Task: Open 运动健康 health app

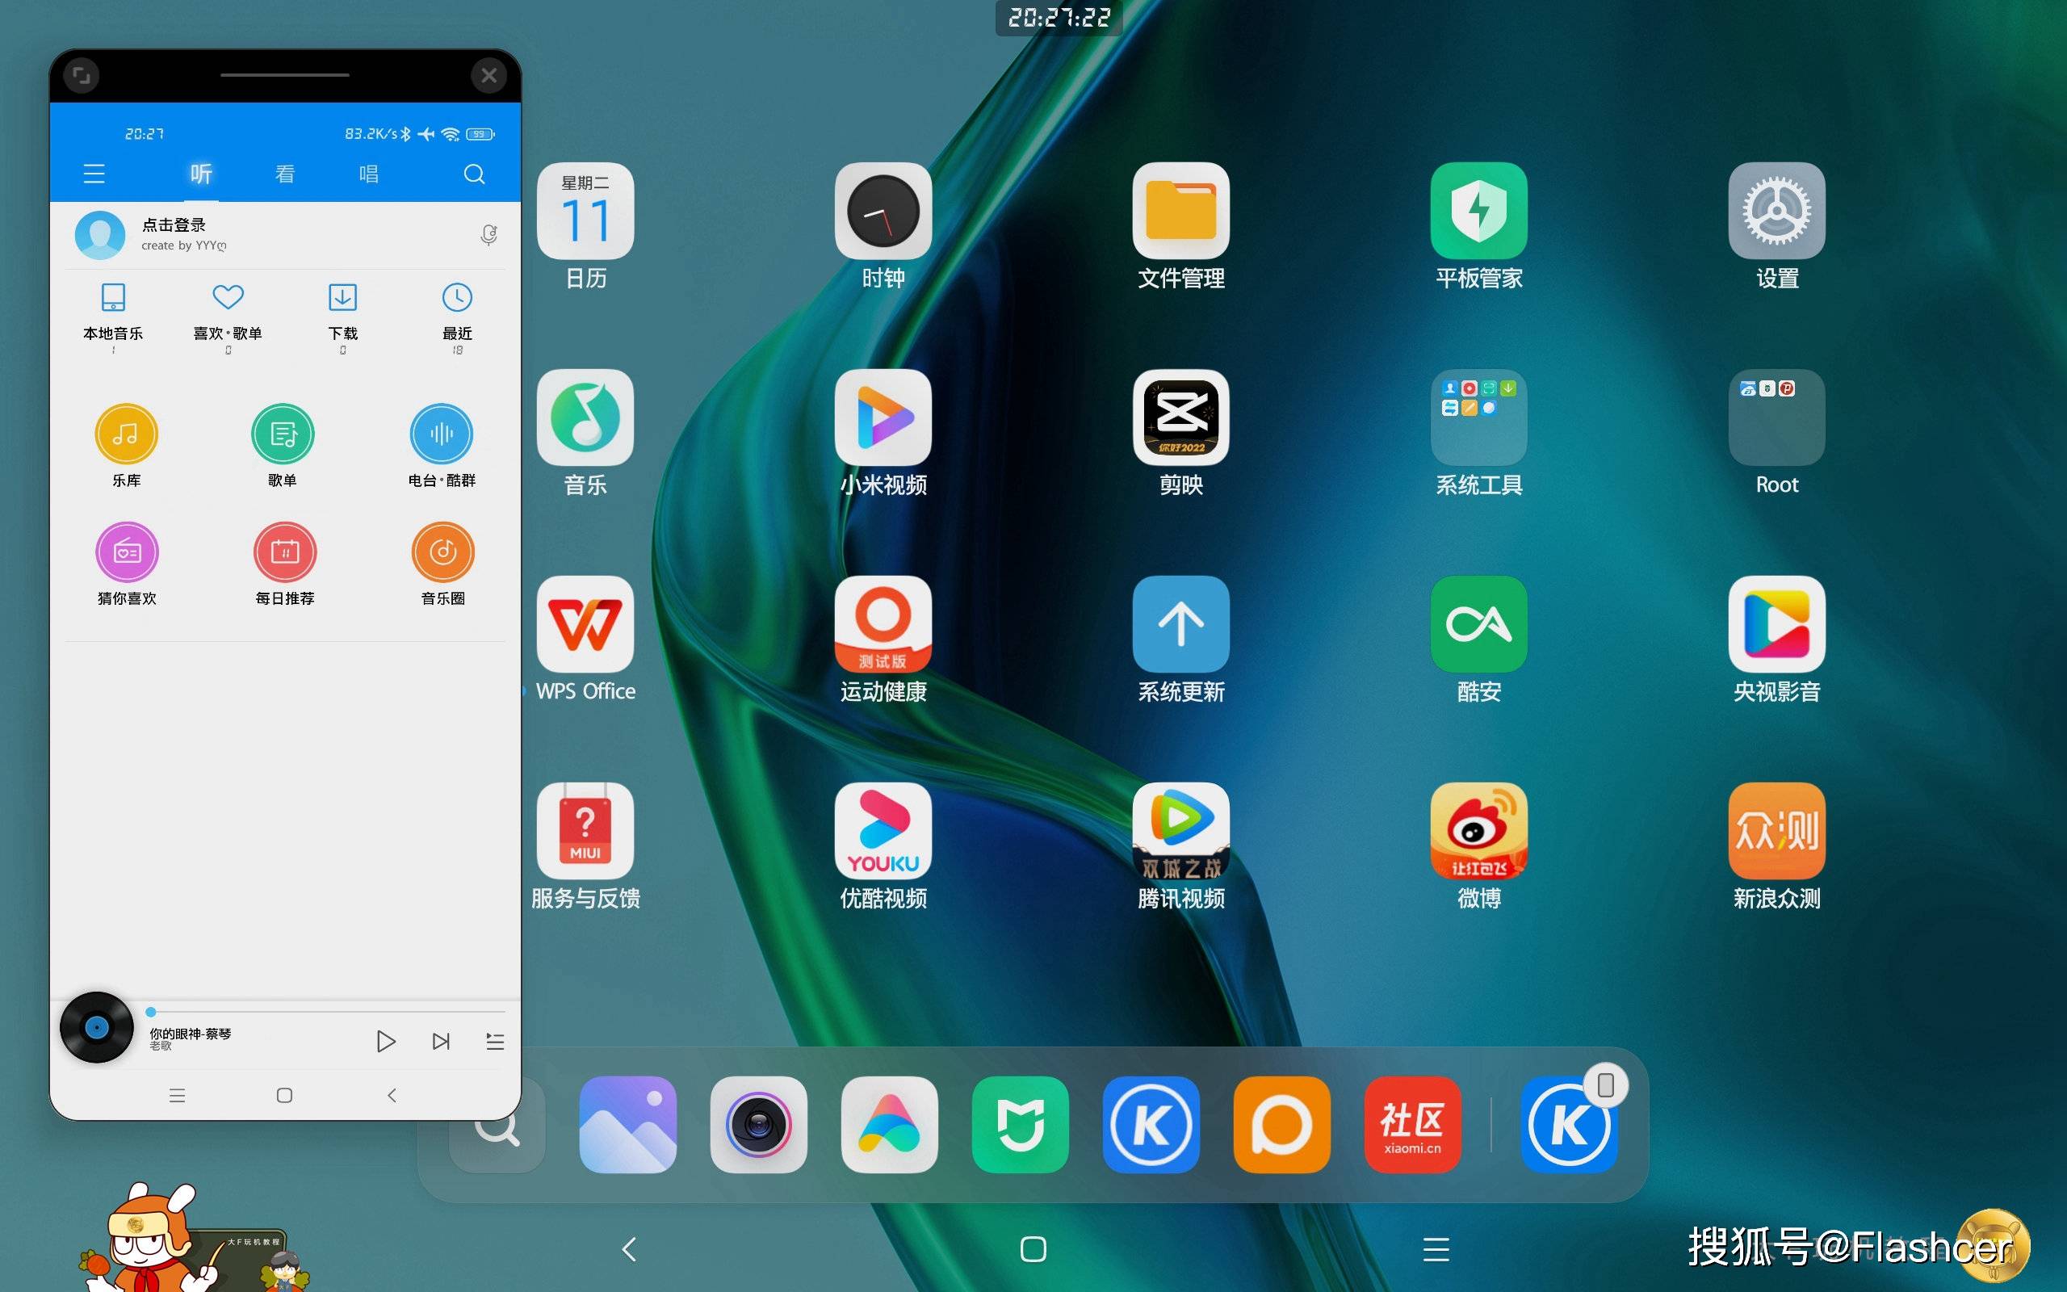Action: 883,640
